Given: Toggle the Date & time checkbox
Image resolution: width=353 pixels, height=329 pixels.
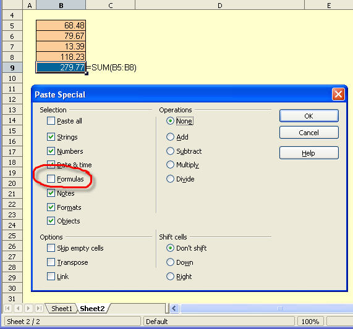Looking at the screenshot, I should (51, 164).
